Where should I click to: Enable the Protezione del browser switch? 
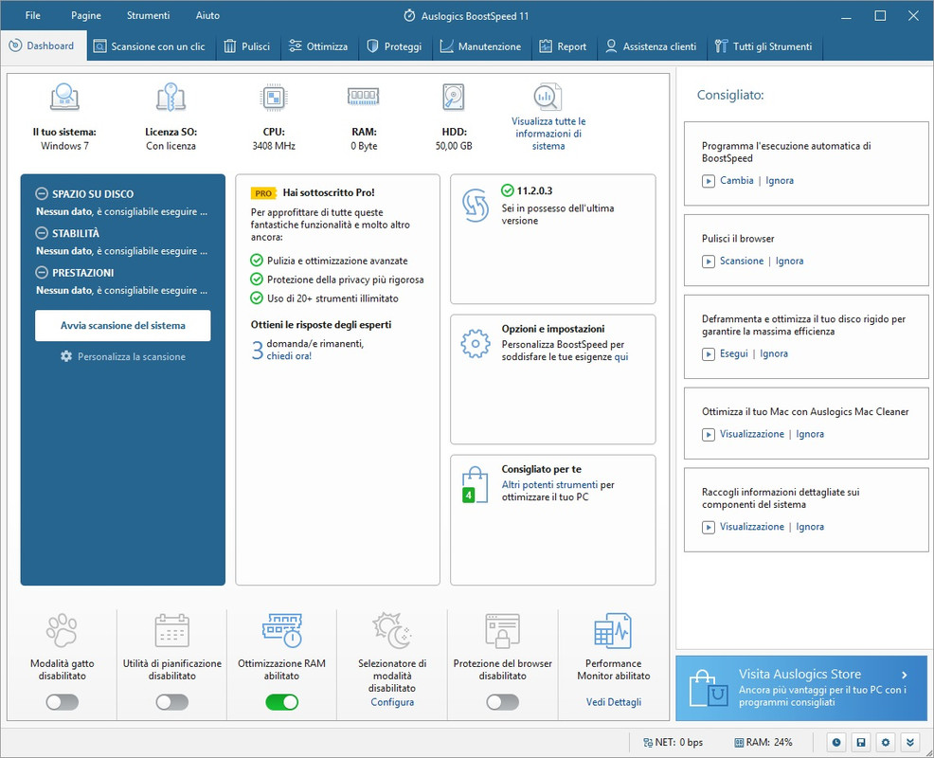tap(502, 703)
